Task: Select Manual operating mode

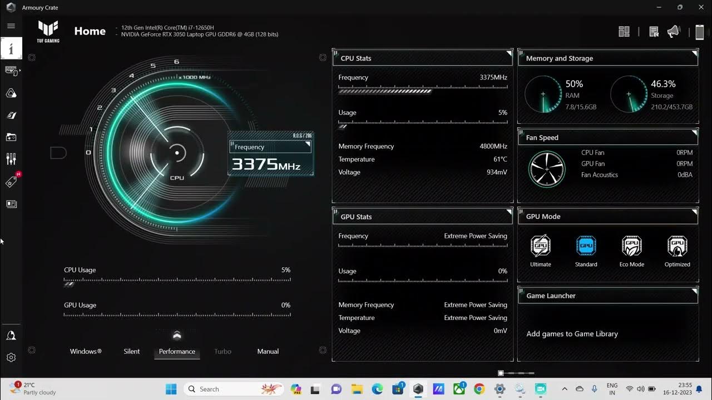Action: [268, 351]
